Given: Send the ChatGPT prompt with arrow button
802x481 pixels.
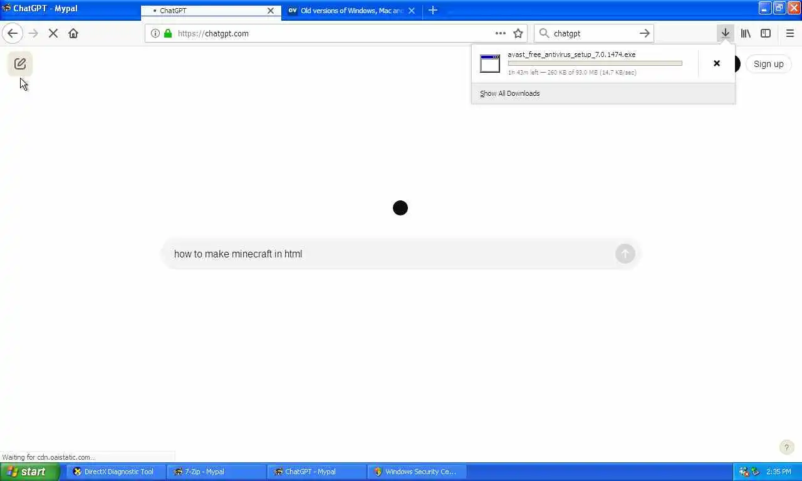Looking at the screenshot, I should pyautogui.click(x=625, y=254).
